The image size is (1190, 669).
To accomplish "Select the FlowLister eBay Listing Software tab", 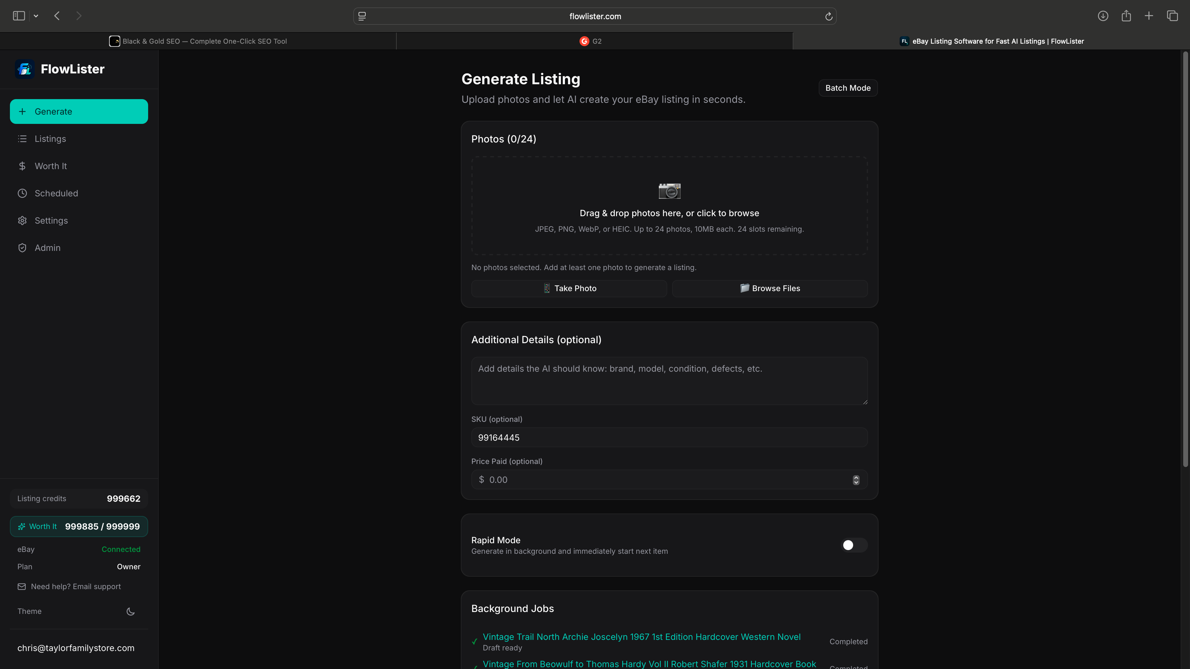I will point(991,41).
